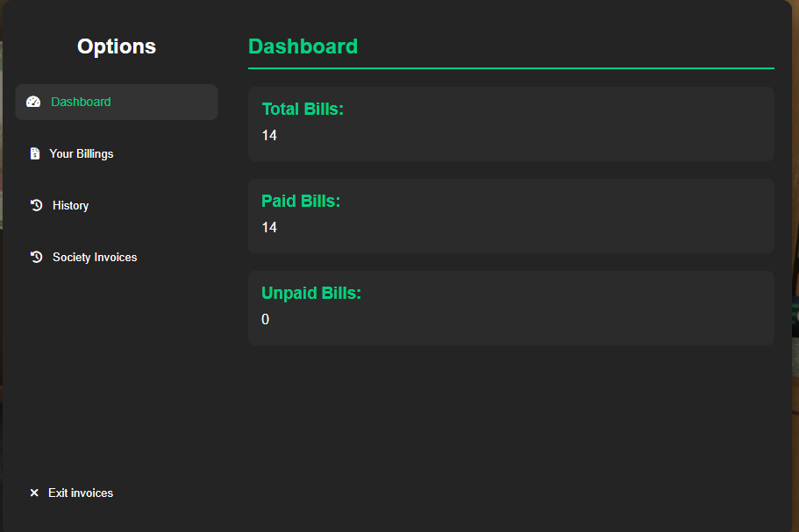Click the Dashboard gauge icon
The height and width of the screenshot is (532, 799).
(33, 102)
